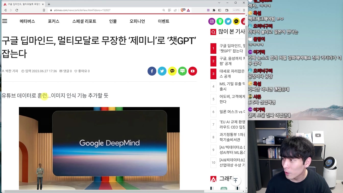Click the chat message 팩트체크해야됨
This screenshot has width=343, height=193.
[x=266, y=19]
